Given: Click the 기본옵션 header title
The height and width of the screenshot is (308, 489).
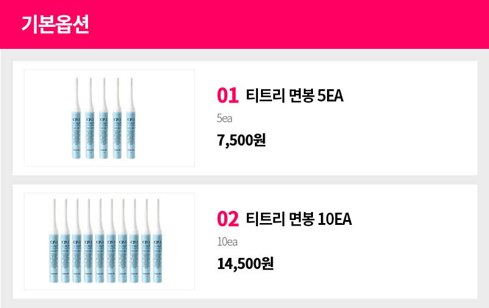Looking at the screenshot, I should click(x=55, y=24).
